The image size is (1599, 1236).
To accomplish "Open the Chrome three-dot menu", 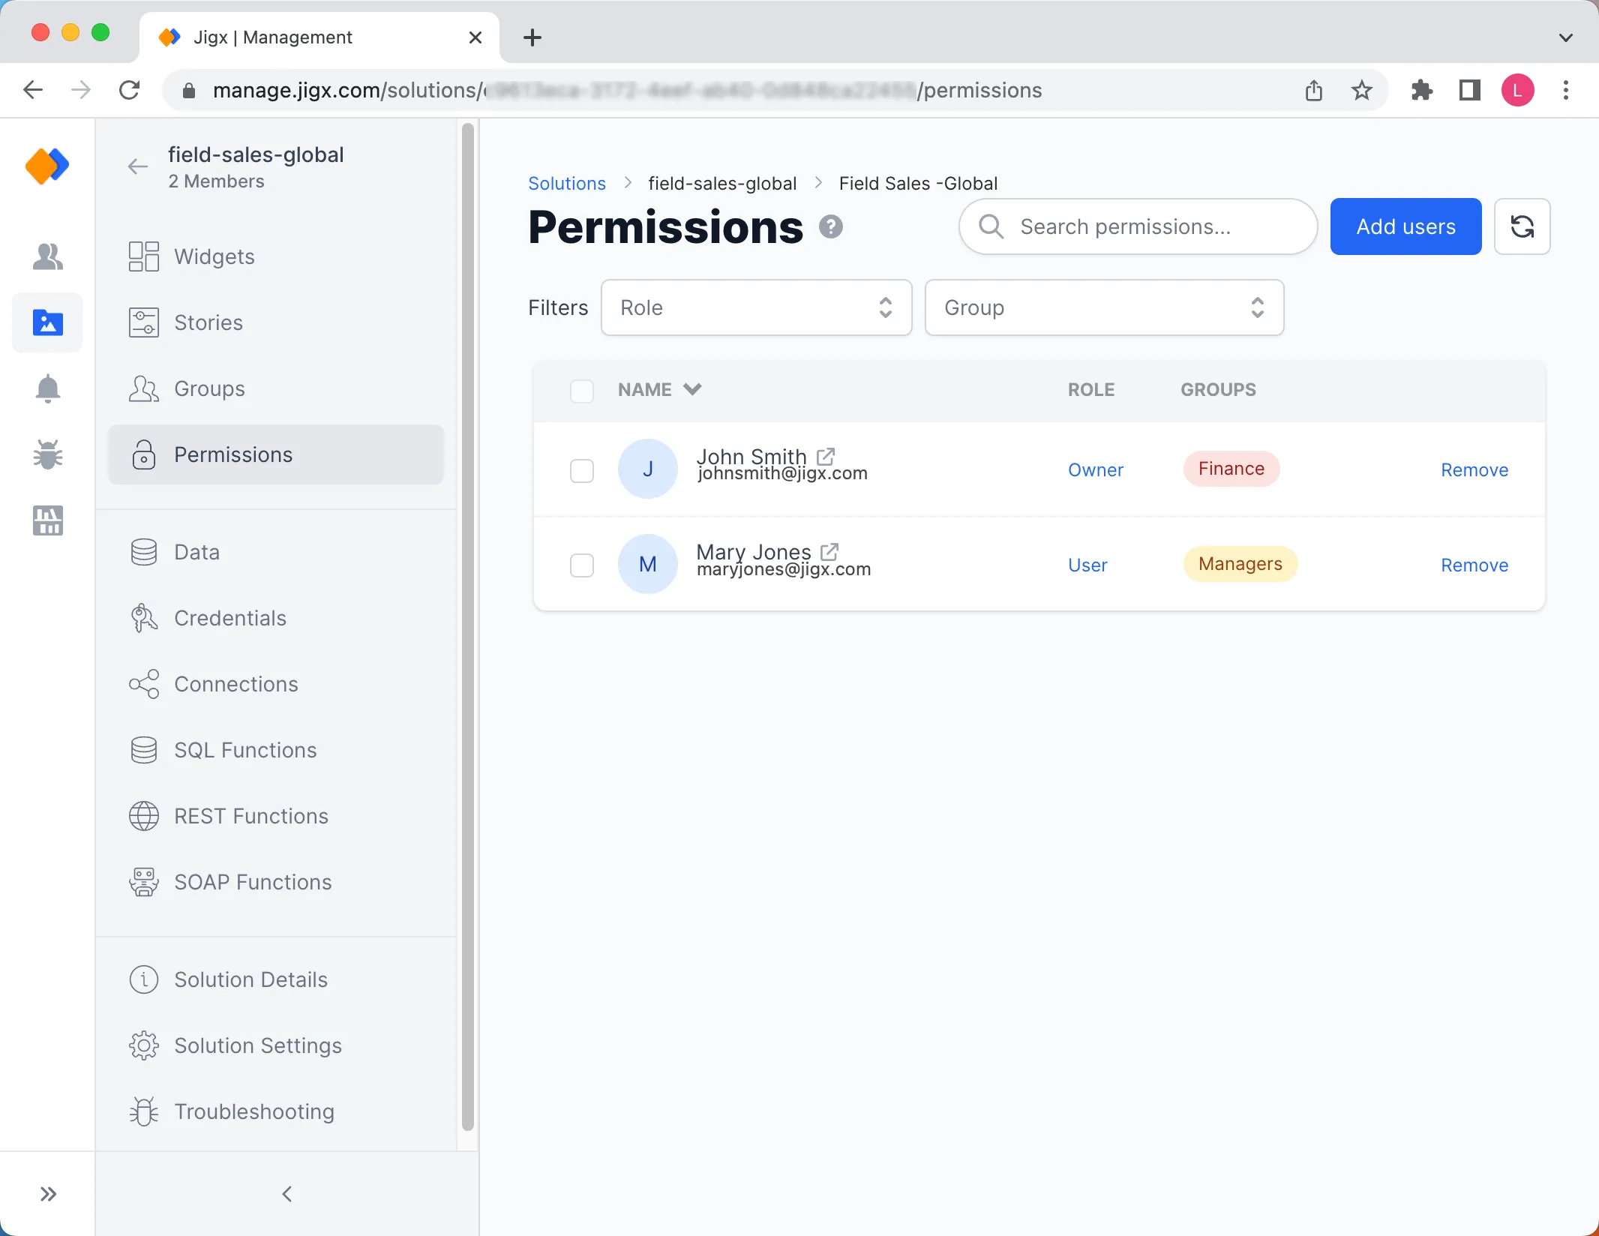I will coord(1566,91).
